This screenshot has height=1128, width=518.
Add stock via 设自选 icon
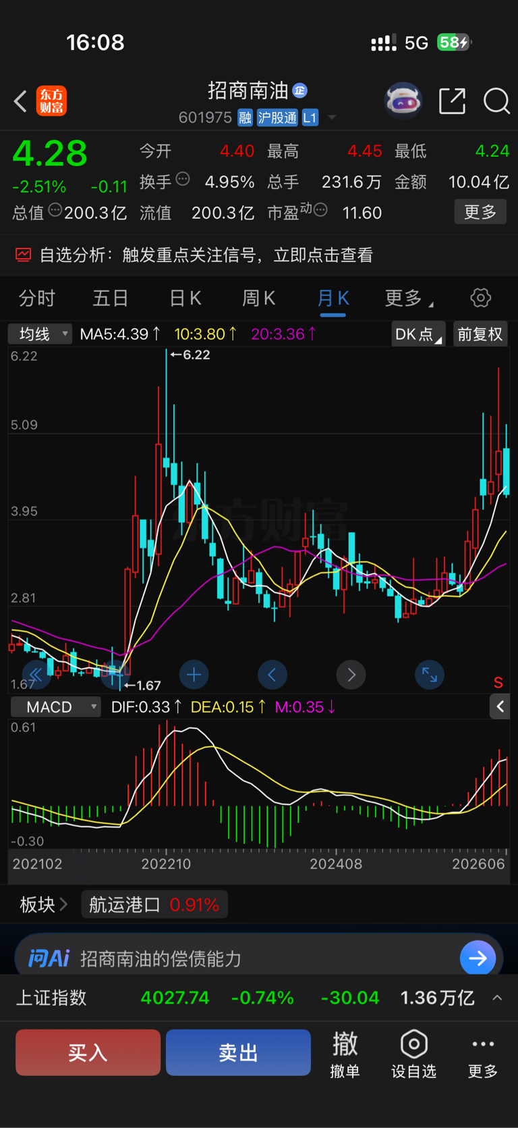413,1055
